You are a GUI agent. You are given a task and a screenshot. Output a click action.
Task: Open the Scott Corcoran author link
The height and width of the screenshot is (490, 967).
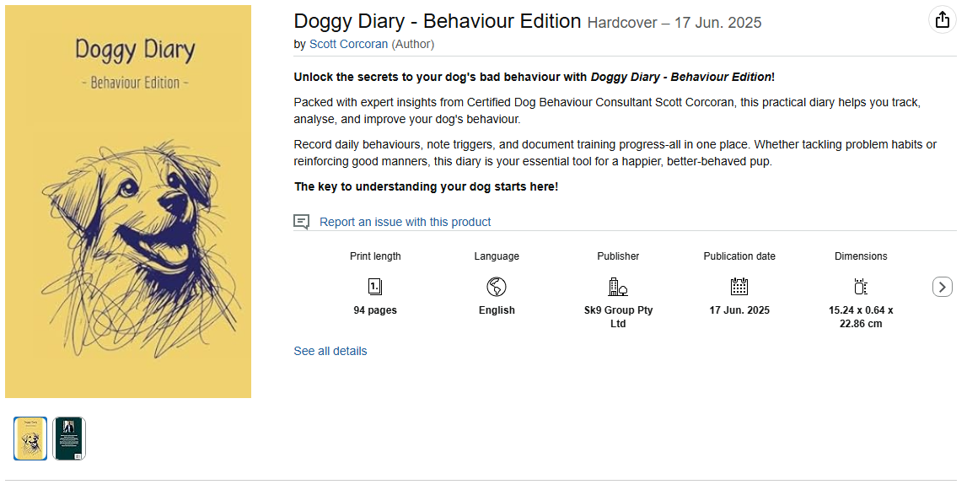coord(348,44)
